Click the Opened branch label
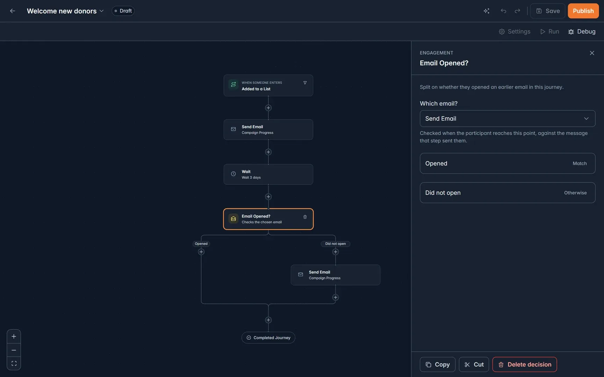 (x=201, y=244)
